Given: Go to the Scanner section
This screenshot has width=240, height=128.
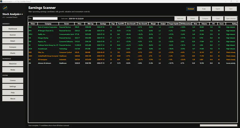Looking at the screenshot, I should pyautogui.click(x=13, y=35).
